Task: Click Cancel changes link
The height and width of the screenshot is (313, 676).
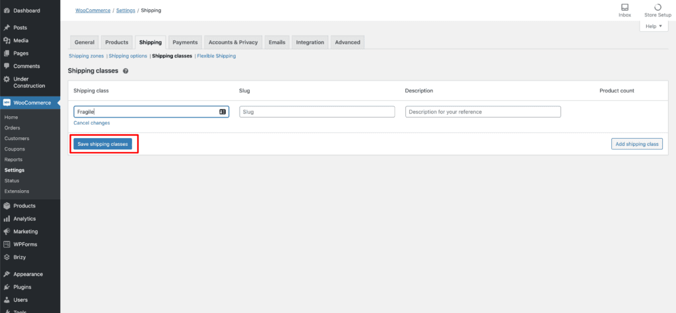Action: 92,123
